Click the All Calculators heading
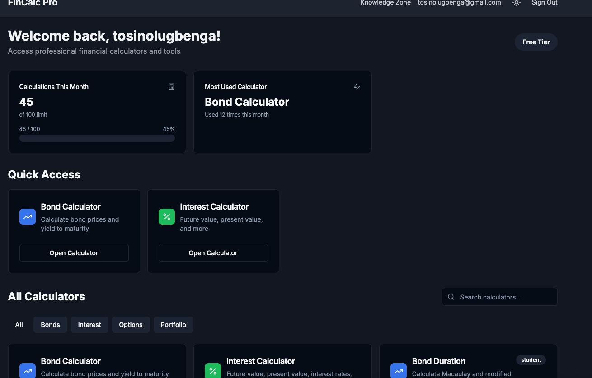This screenshot has height=378, width=592. pyautogui.click(x=47, y=297)
